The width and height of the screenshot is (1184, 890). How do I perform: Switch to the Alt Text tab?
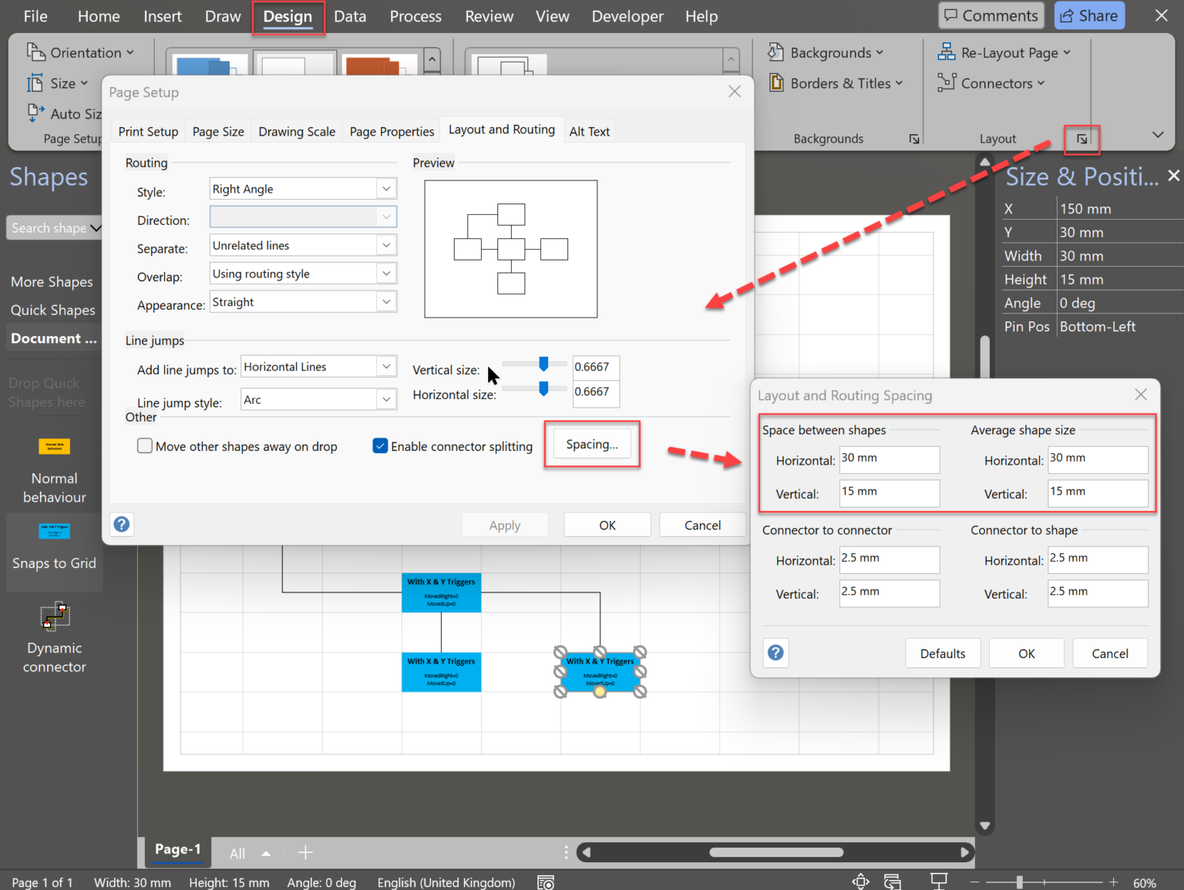tap(590, 130)
